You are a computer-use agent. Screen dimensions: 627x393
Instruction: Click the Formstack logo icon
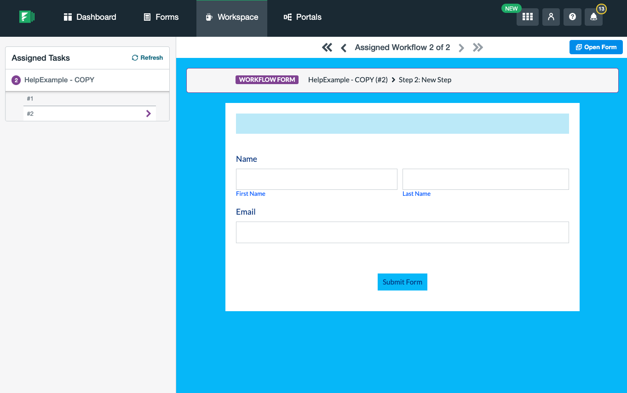[27, 17]
